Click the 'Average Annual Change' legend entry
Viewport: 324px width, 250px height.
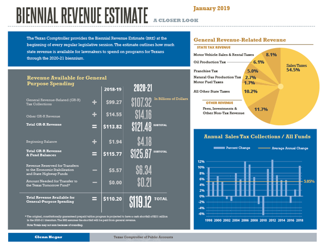pos(283,148)
